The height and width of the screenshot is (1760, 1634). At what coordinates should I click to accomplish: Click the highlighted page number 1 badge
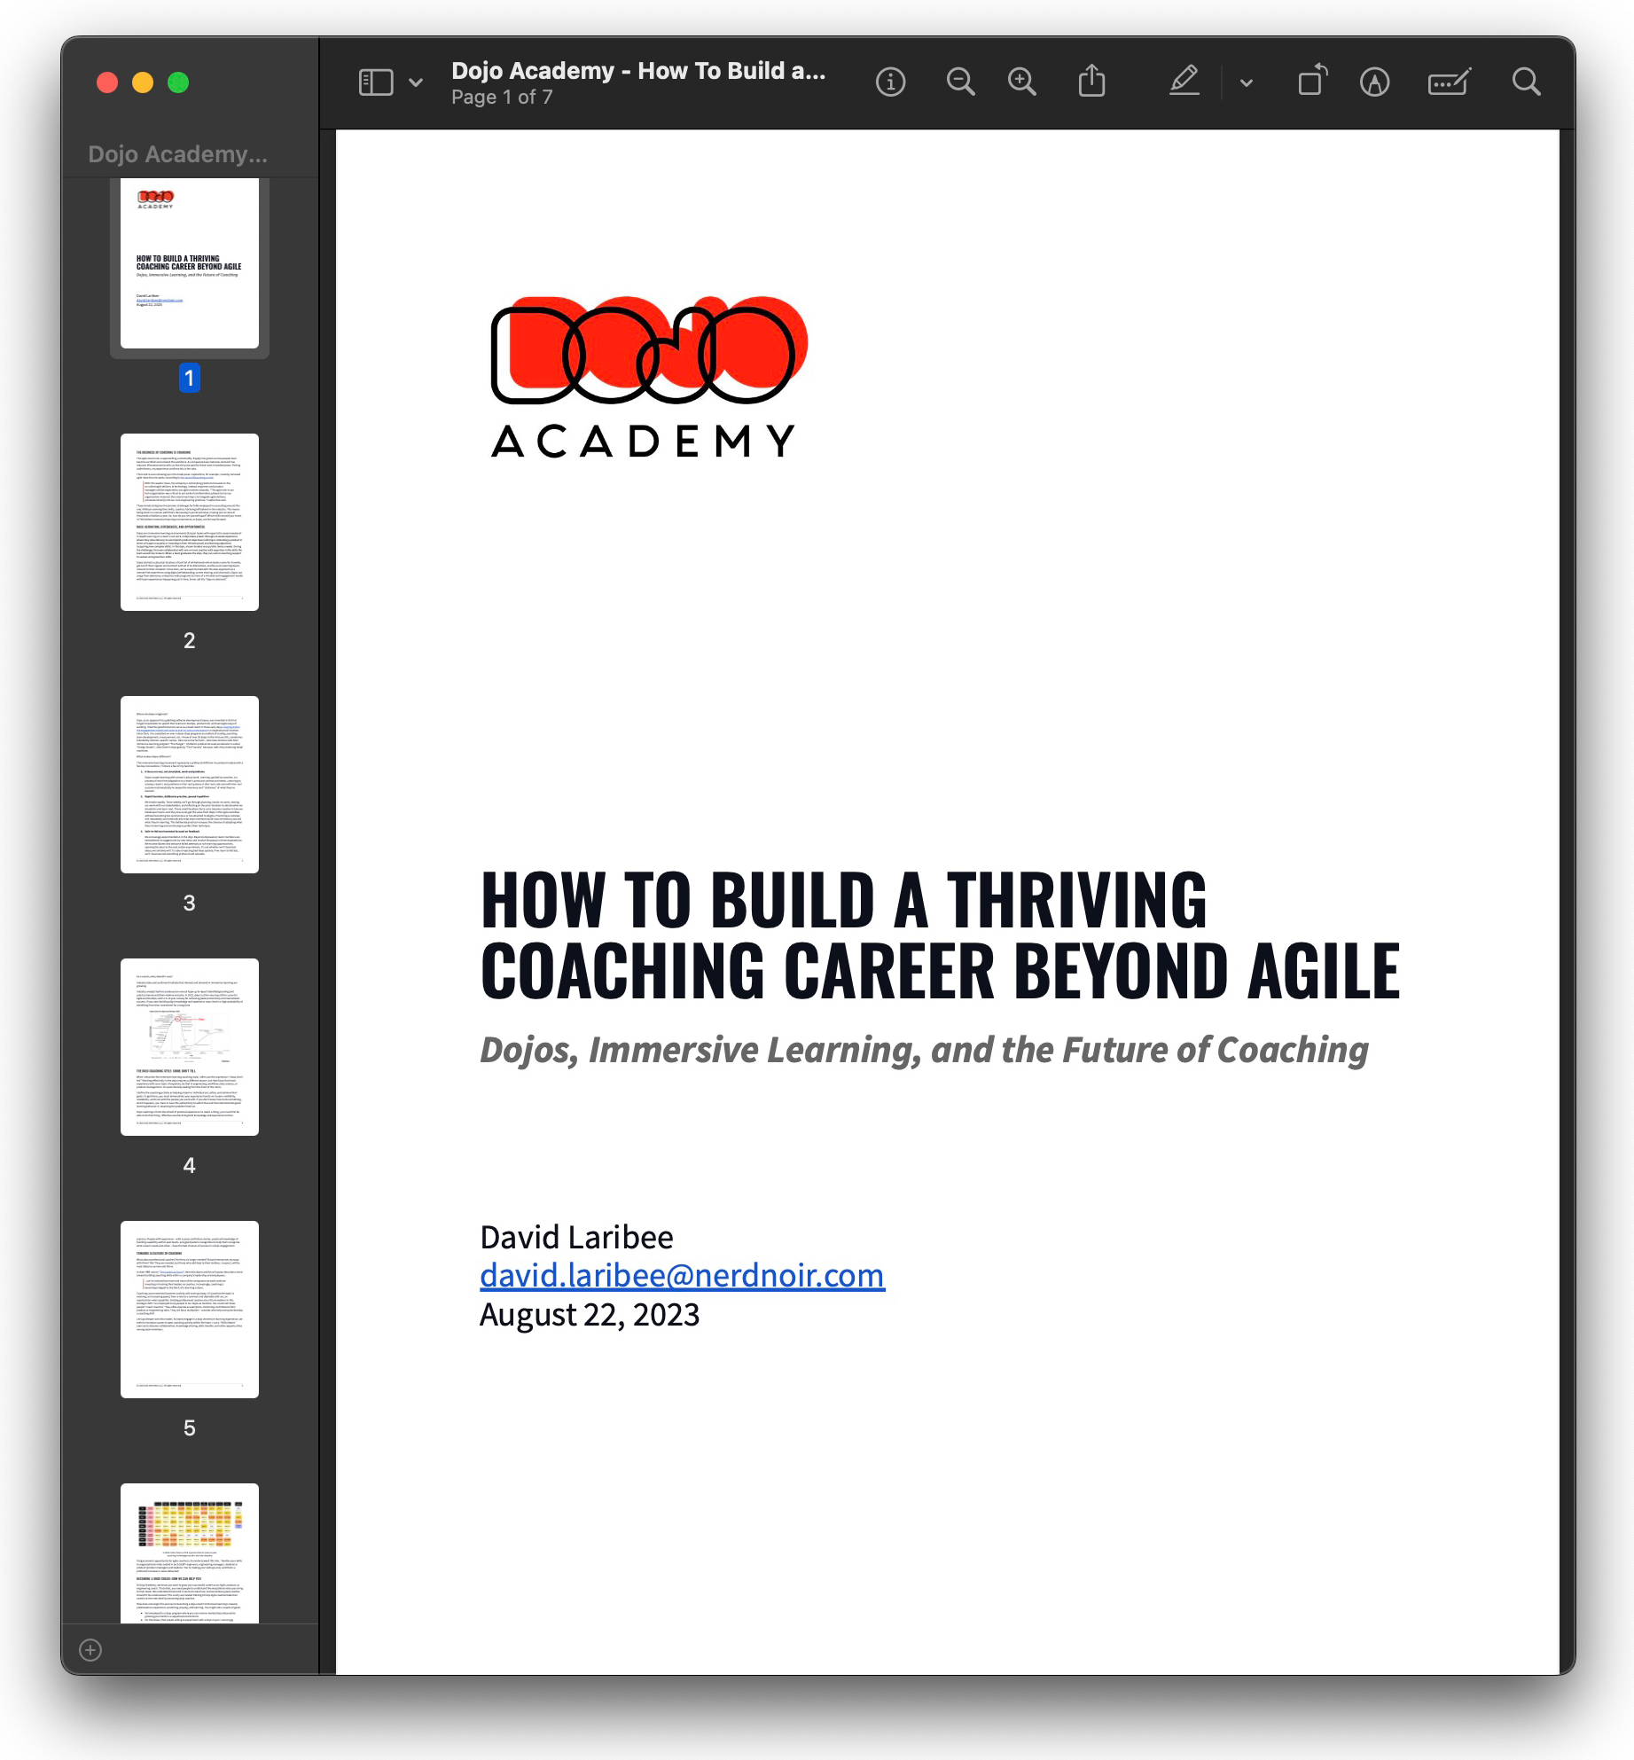[189, 378]
